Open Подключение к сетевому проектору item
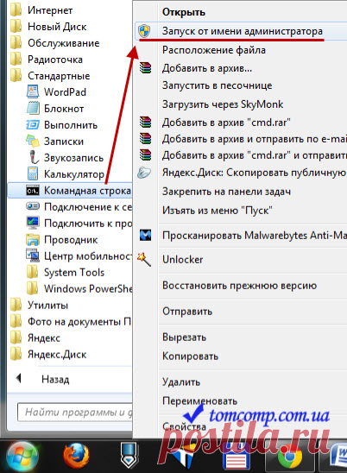The image size is (347, 473). point(79,206)
